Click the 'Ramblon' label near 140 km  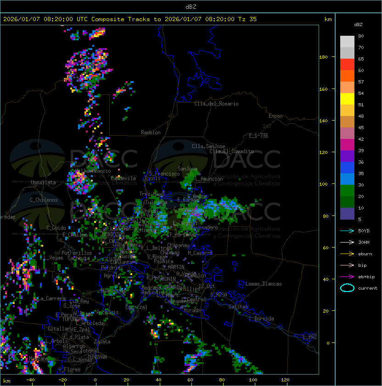pos(151,132)
